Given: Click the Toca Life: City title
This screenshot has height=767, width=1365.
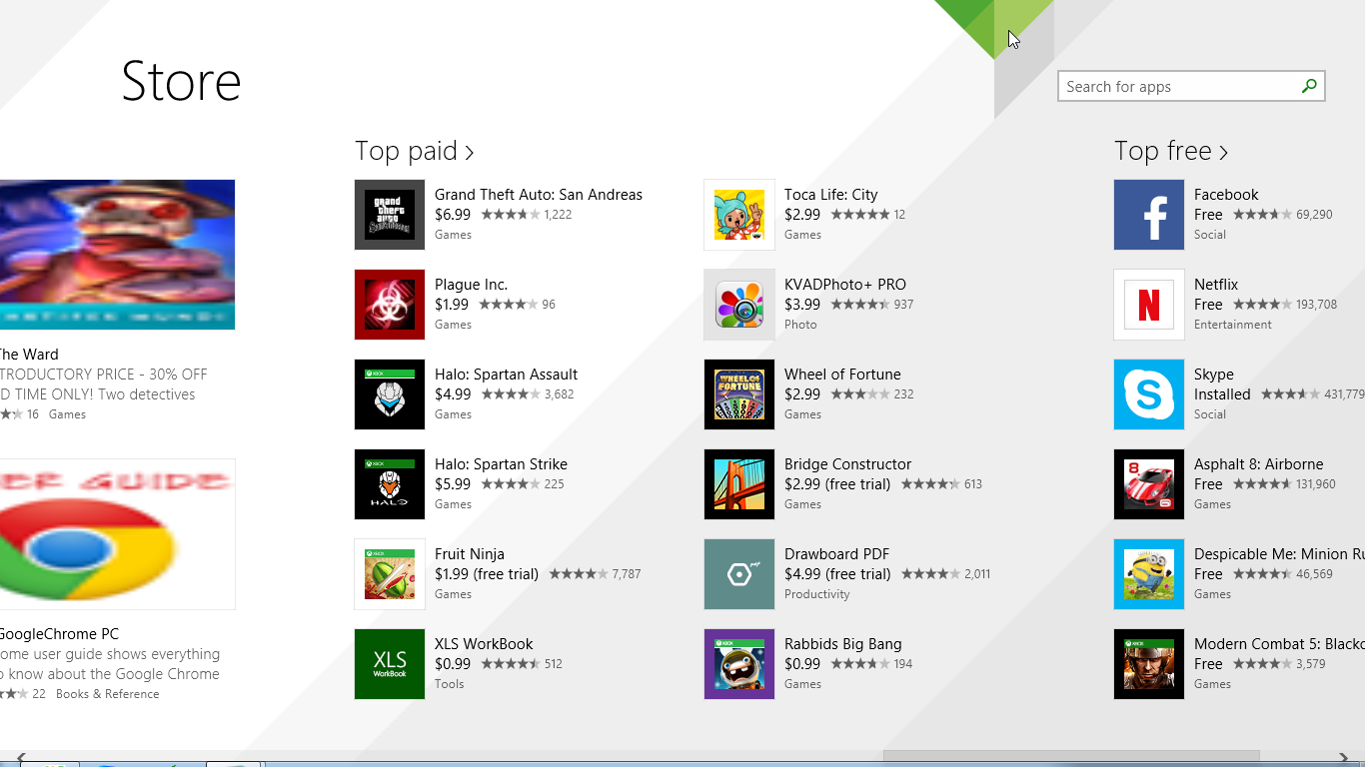Looking at the screenshot, I should (x=831, y=195).
